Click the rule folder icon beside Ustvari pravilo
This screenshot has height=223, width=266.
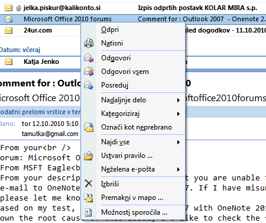point(89,156)
